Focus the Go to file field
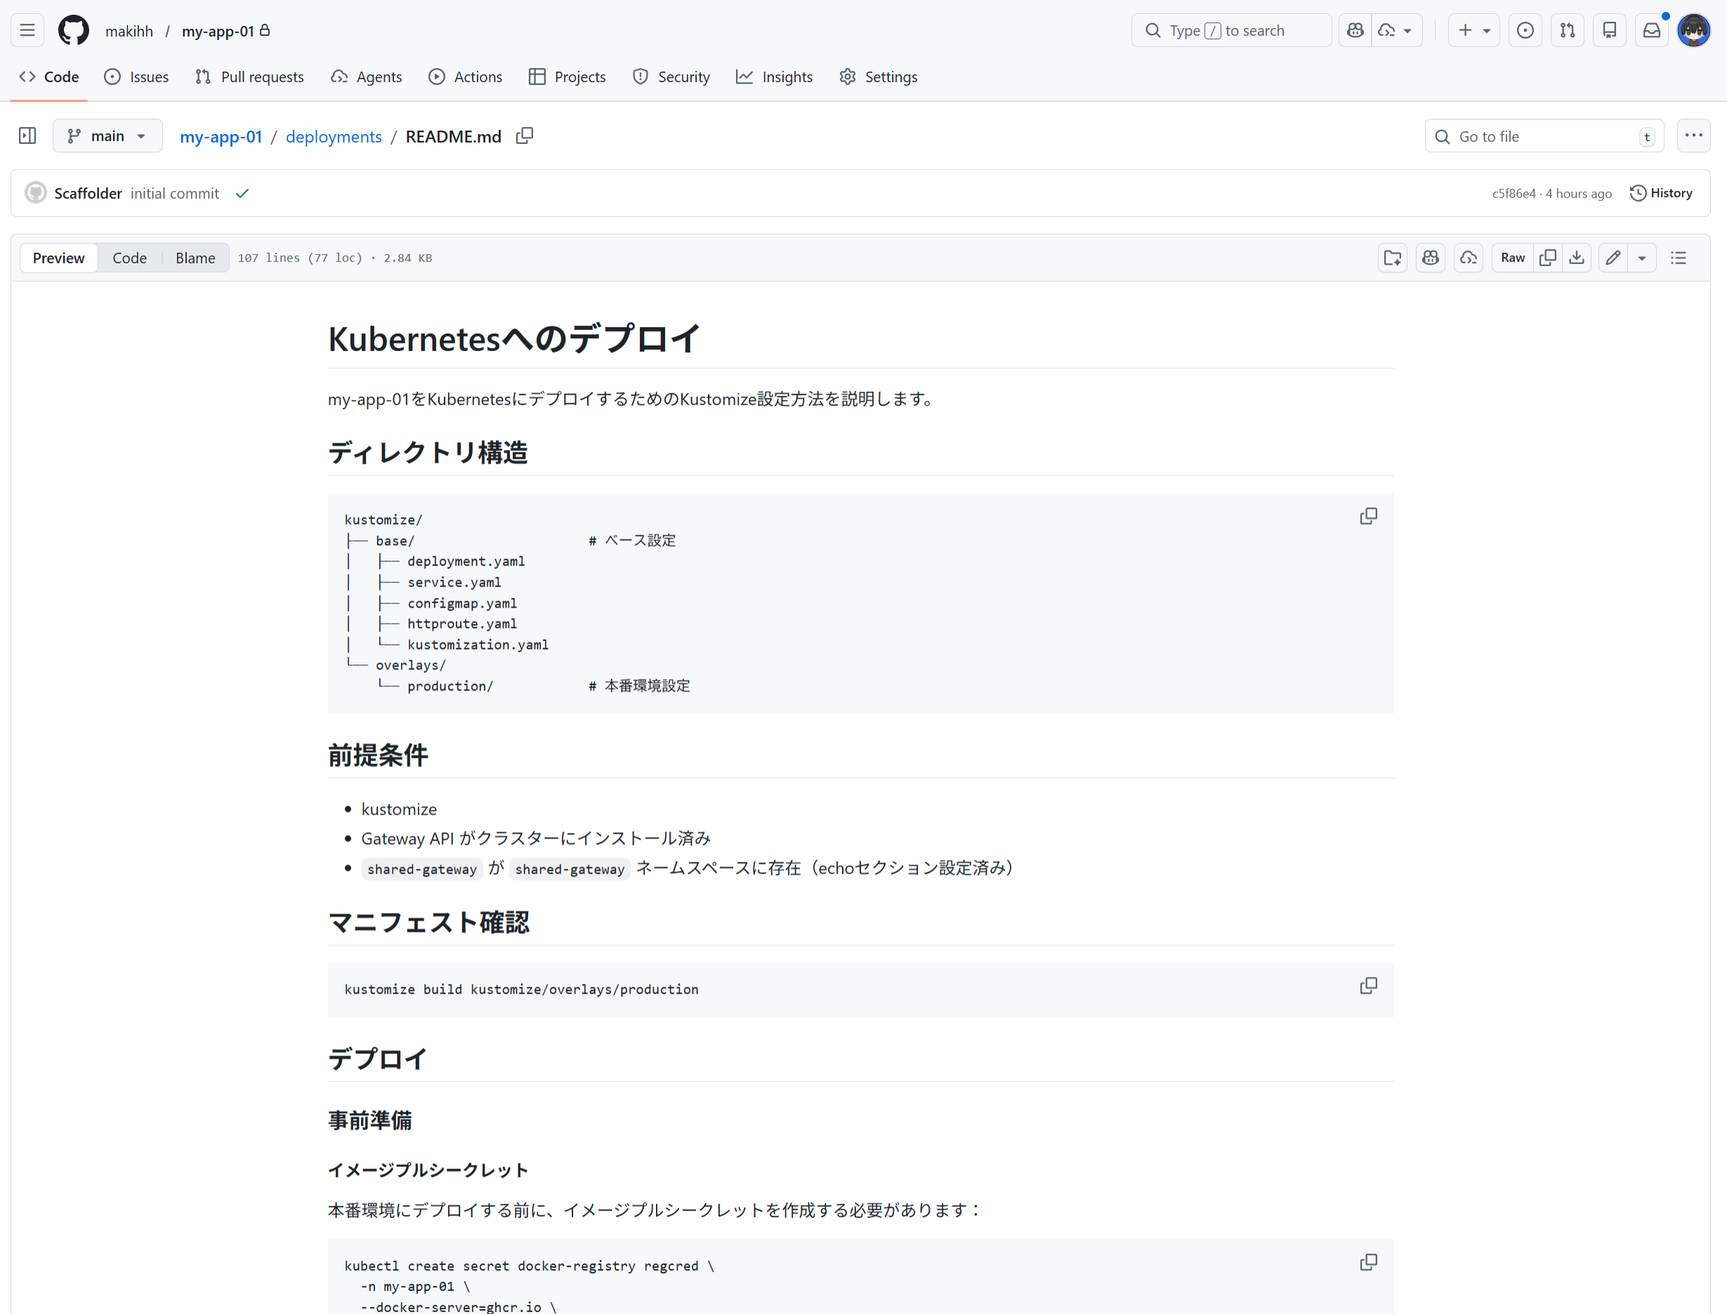1727x1314 pixels. [x=1542, y=136]
